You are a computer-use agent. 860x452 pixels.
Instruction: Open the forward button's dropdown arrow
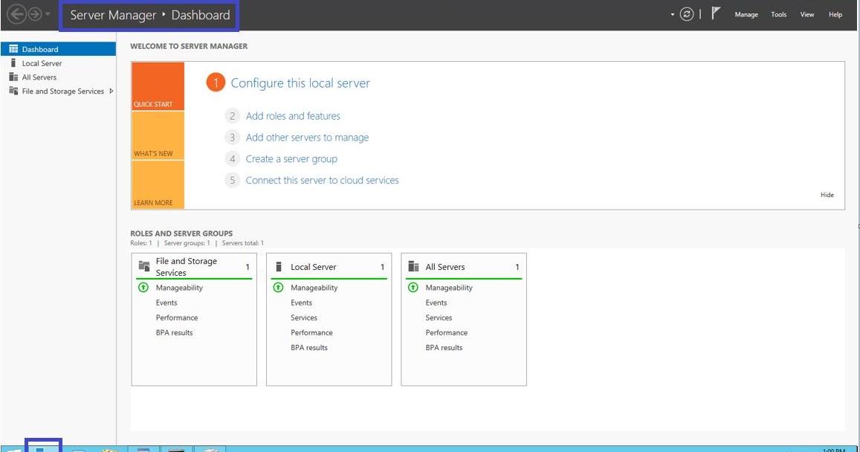(x=47, y=13)
